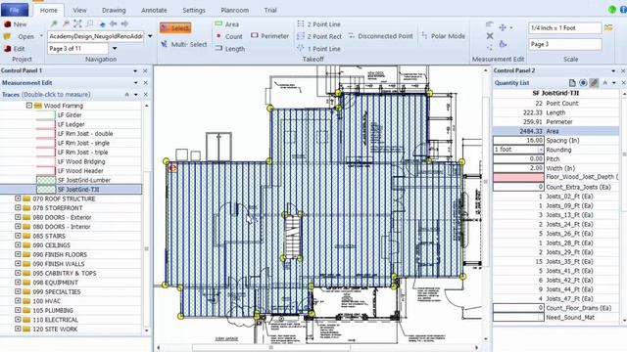
Task: Click the move measurement arrows icon
Action: [503, 27]
